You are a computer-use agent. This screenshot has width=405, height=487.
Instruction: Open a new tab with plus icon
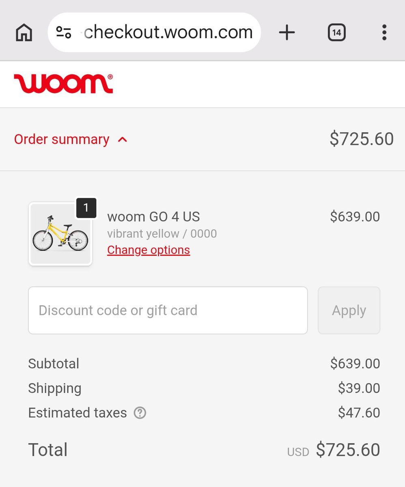[287, 32]
